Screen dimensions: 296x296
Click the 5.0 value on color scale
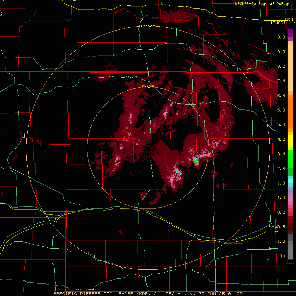coord(281,125)
